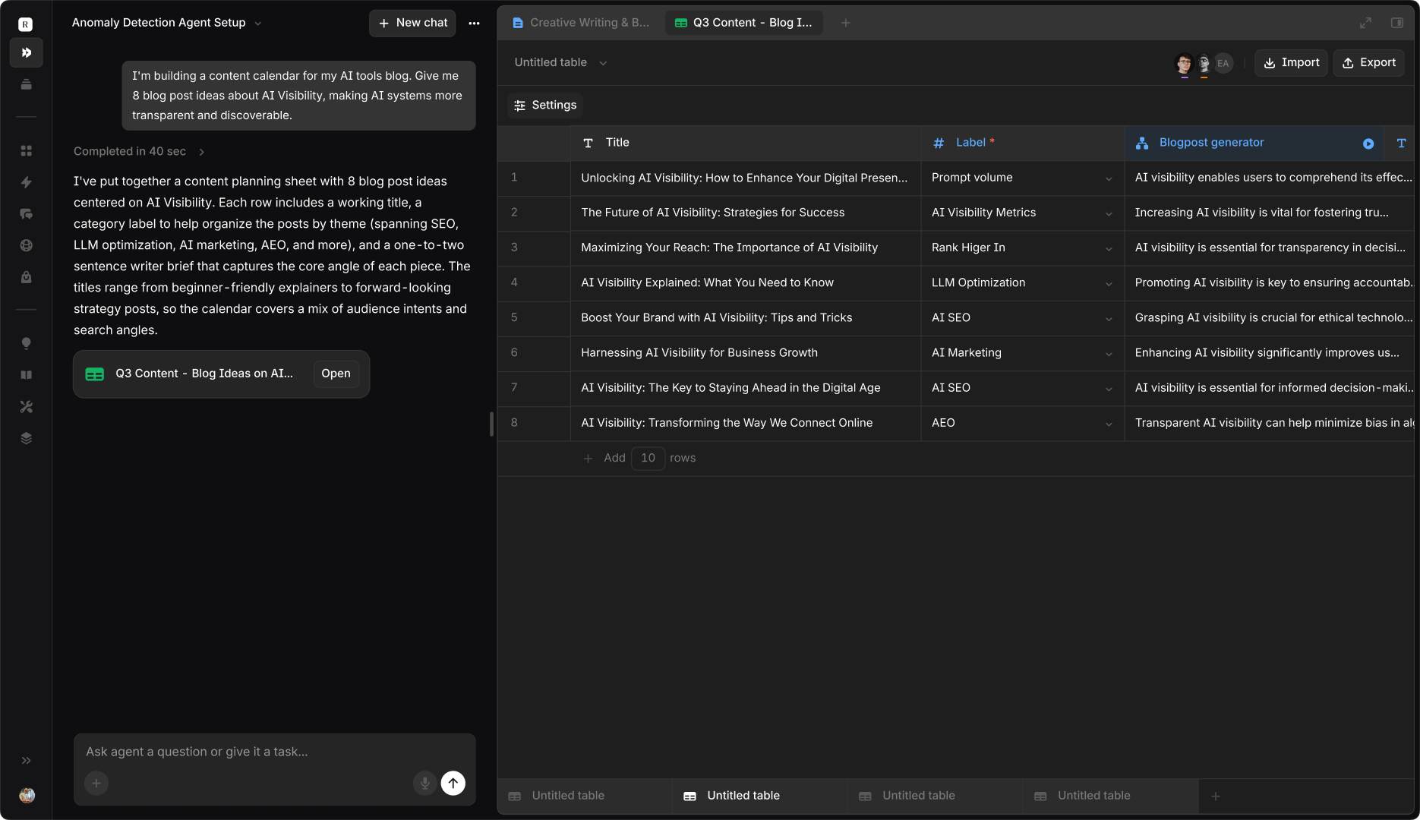Open AI Marketing label dropdown

click(x=1109, y=354)
